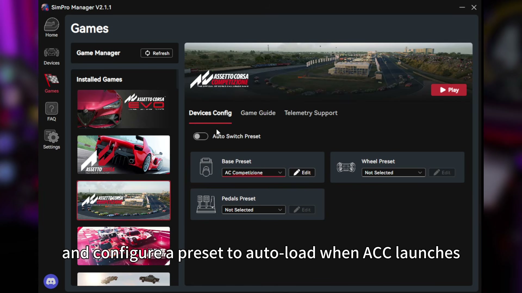
Task: Refresh the installed games list
Action: click(x=157, y=53)
